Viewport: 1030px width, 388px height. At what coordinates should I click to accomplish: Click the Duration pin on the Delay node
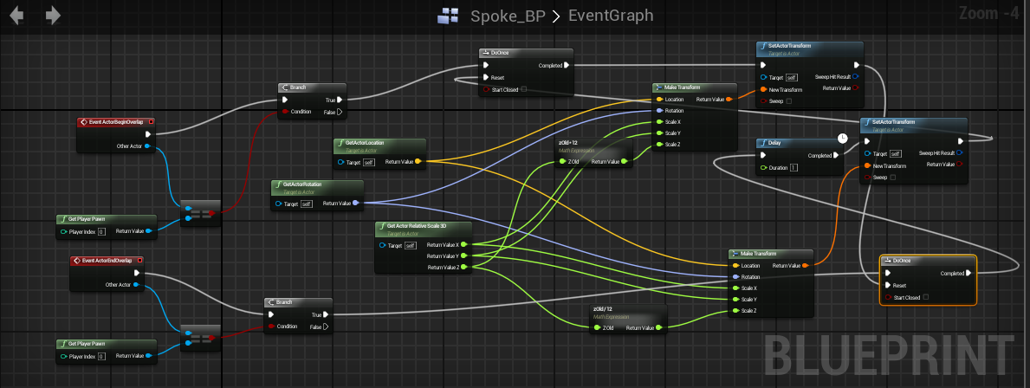pyautogui.click(x=763, y=168)
